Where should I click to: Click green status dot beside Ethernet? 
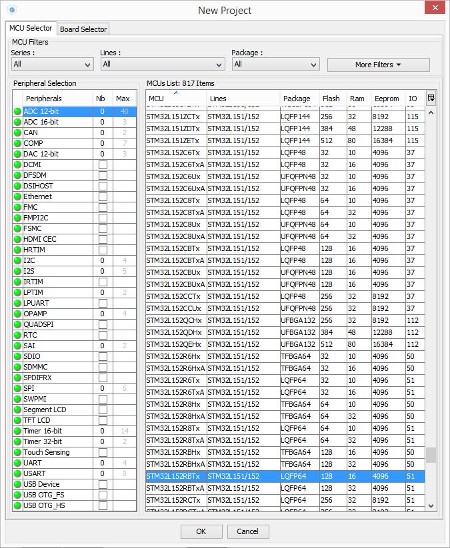(x=17, y=197)
